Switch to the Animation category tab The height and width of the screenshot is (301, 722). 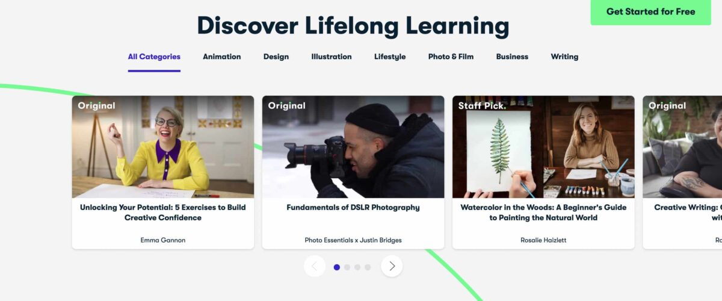click(x=221, y=57)
